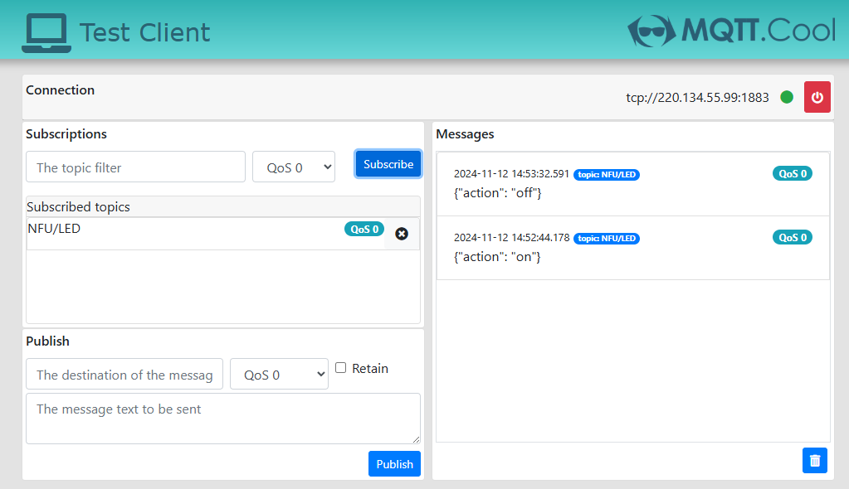The height and width of the screenshot is (489, 849).
Task: Click the Messages panel title
Action: (465, 134)
